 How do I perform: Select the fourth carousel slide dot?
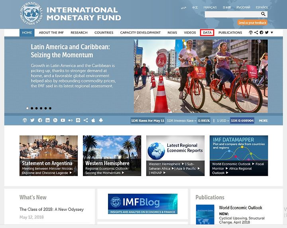[x=41, y=108]
